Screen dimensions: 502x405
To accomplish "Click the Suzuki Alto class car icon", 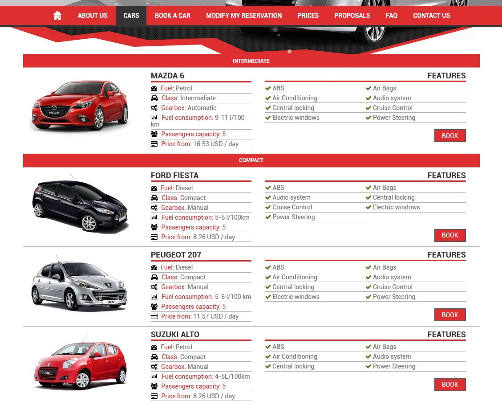I will pos(154,357).
